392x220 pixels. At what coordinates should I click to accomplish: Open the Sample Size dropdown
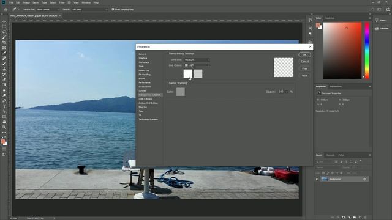(x=48, y=9)
